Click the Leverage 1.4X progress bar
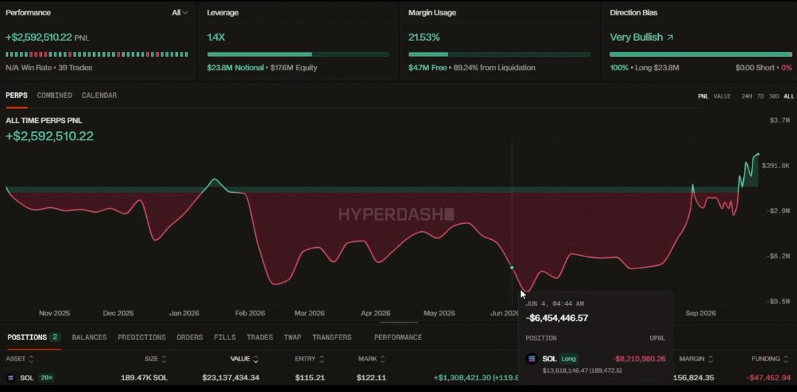797x392 pixels. [298, 54]
